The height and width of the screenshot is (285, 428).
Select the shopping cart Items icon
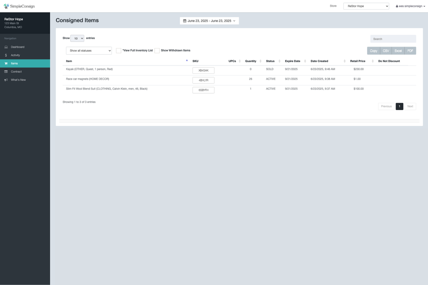tap(6, 63)
